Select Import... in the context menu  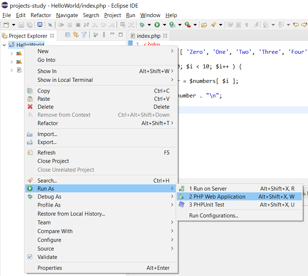click(101, 134)
